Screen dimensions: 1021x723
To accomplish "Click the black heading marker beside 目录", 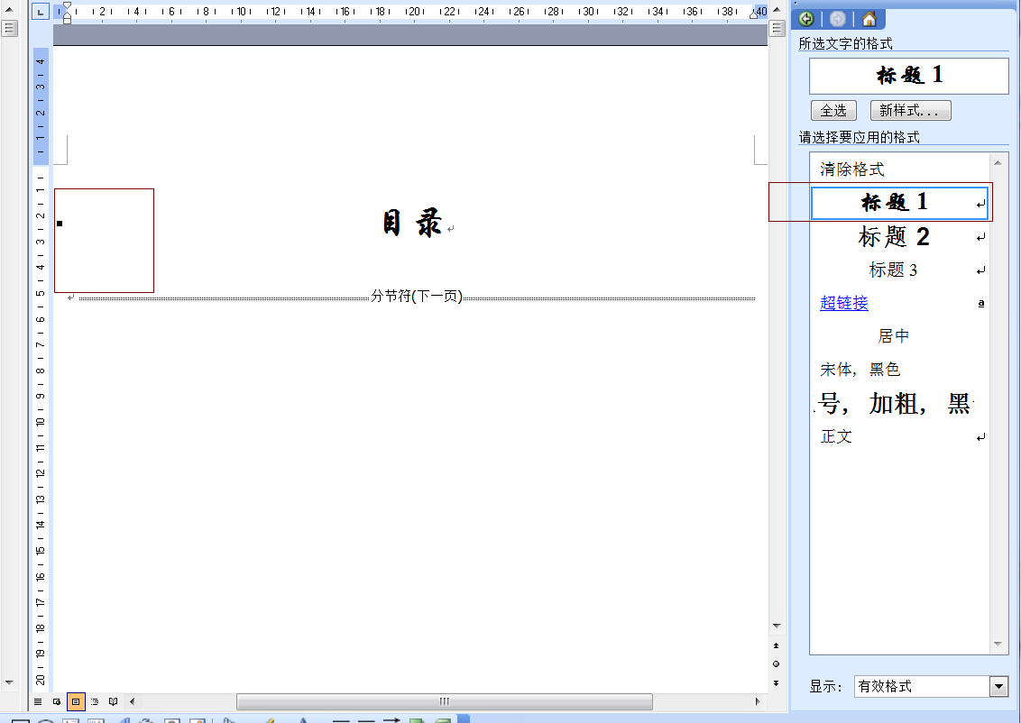I will tap(60, 224).
